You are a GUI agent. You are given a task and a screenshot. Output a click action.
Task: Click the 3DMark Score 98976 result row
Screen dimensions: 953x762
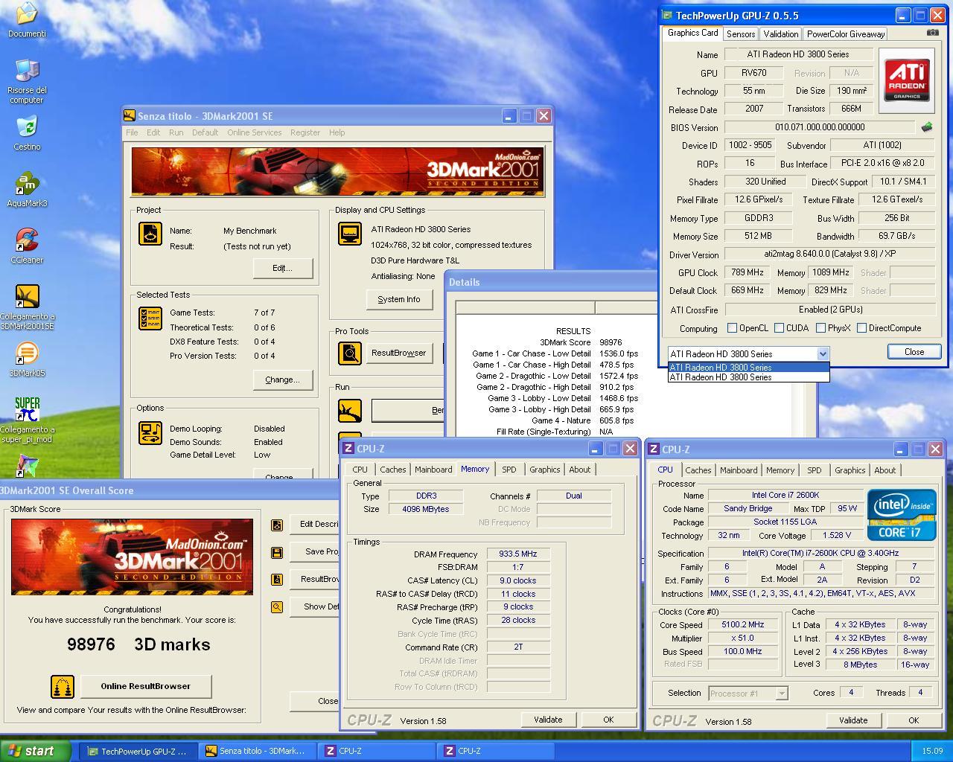pos(581,342)
